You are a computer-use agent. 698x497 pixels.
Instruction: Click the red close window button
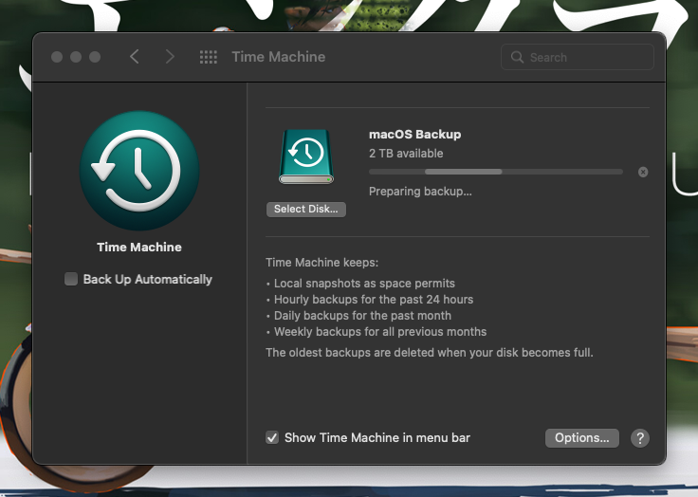pyautogui.click(x=57, y=57)
